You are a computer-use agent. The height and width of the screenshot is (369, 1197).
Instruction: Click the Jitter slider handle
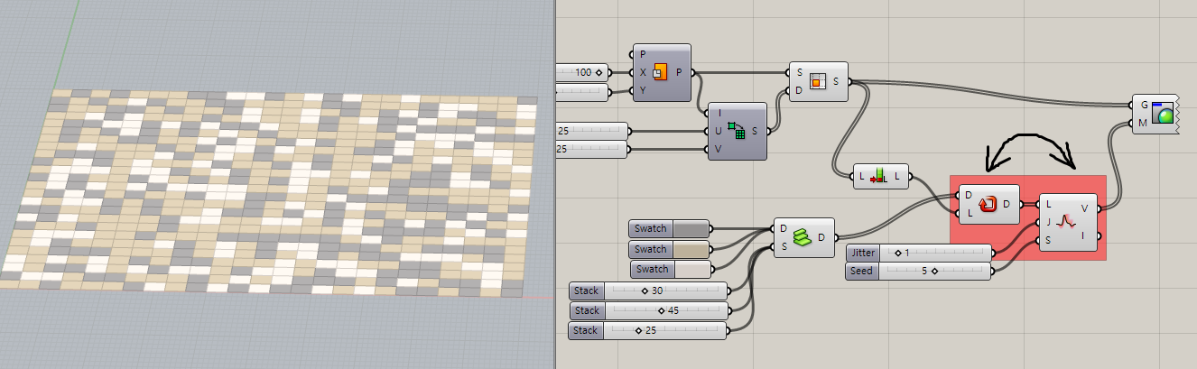point(899,252)
